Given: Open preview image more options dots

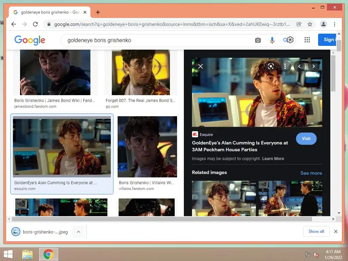Looking at the screenshot, I should coord(285,66).
